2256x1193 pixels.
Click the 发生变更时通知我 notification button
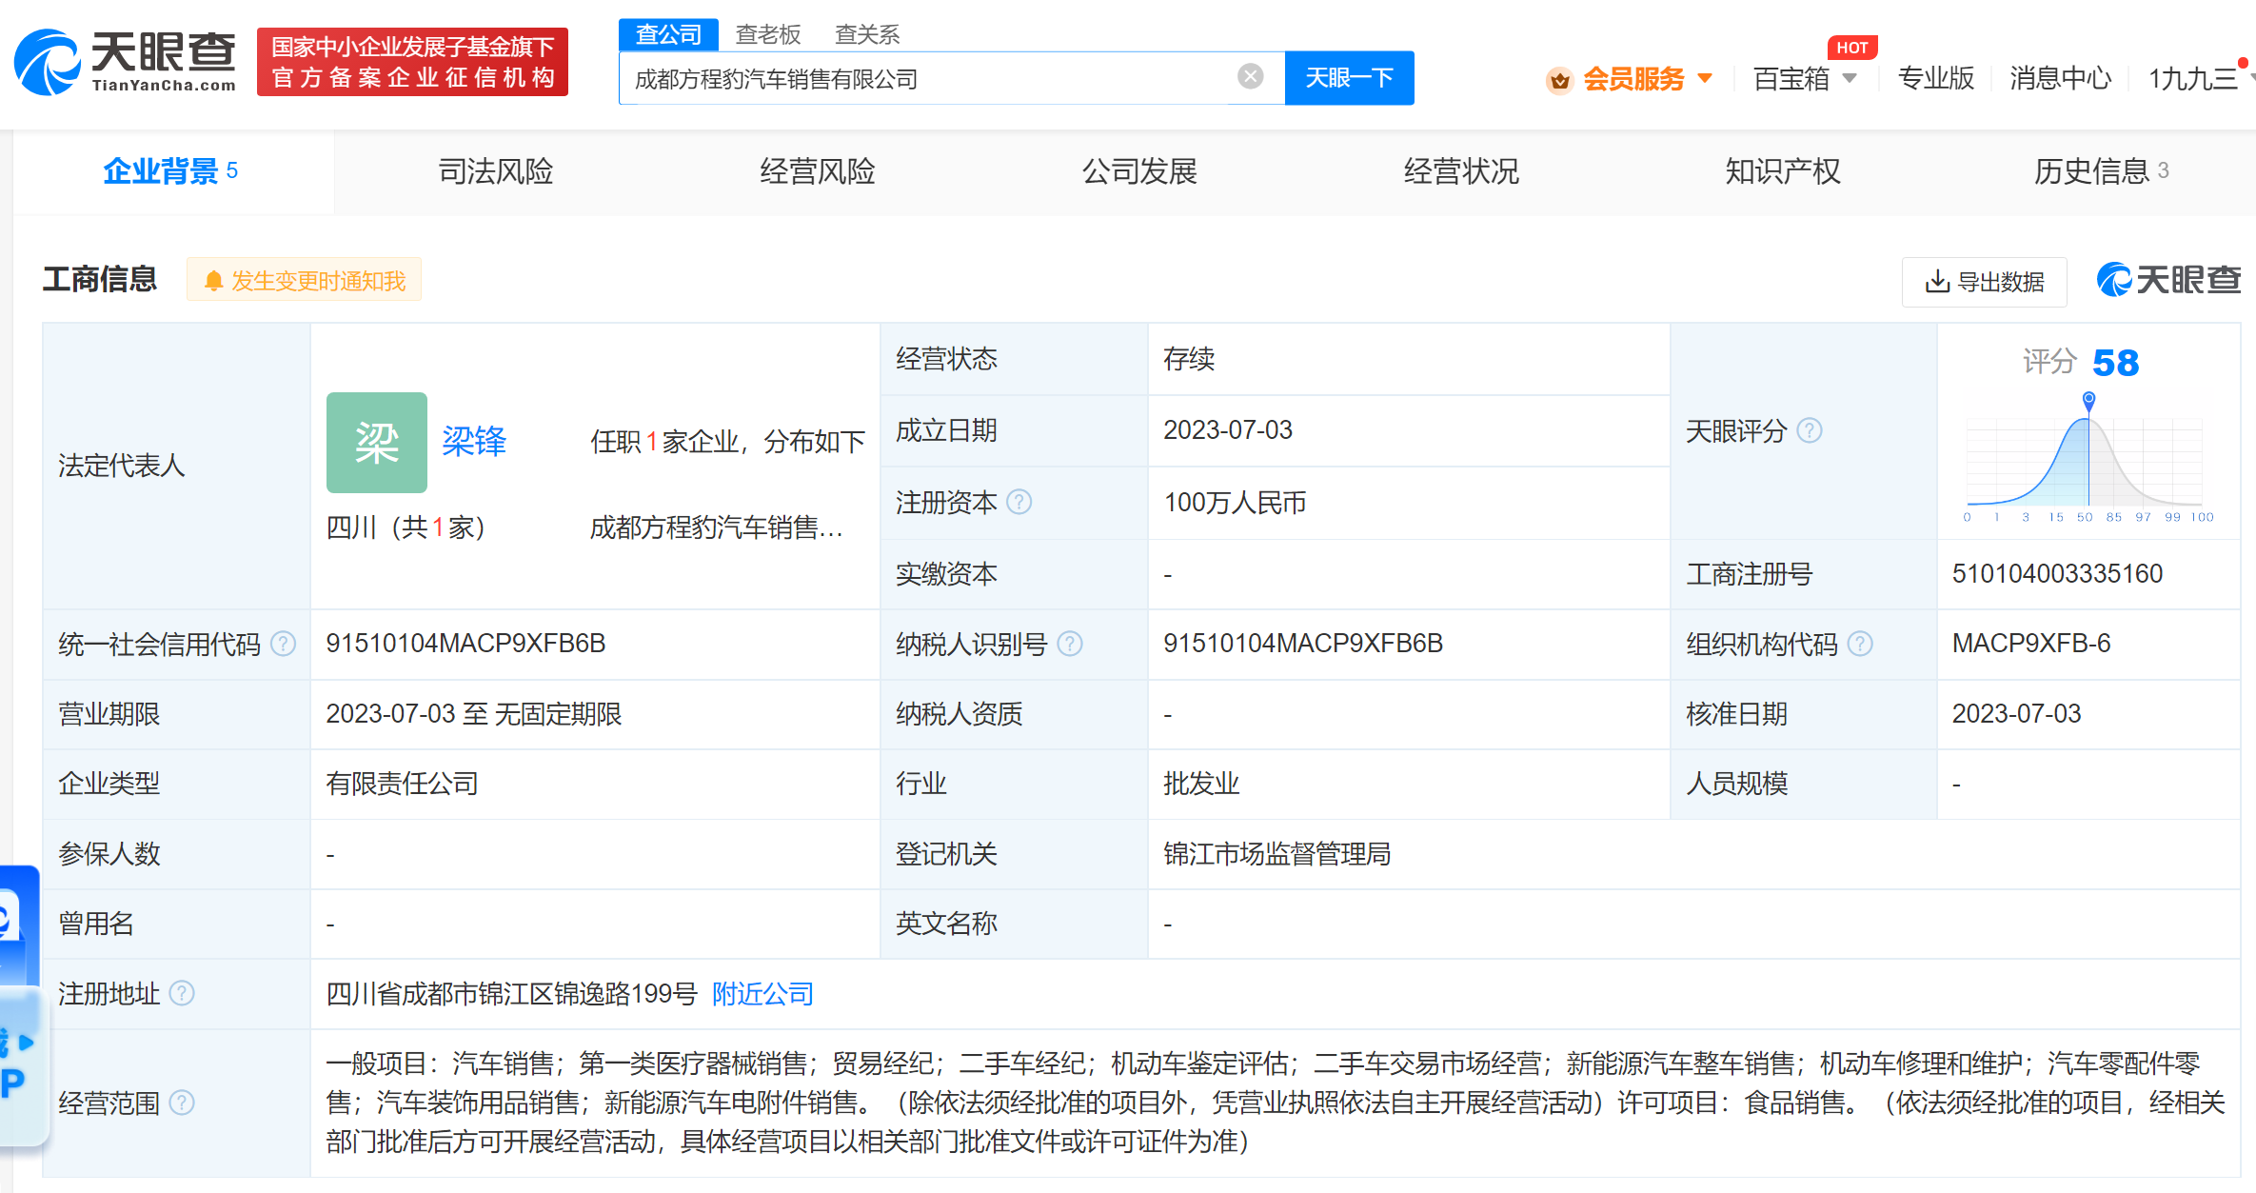coord(304,281)
